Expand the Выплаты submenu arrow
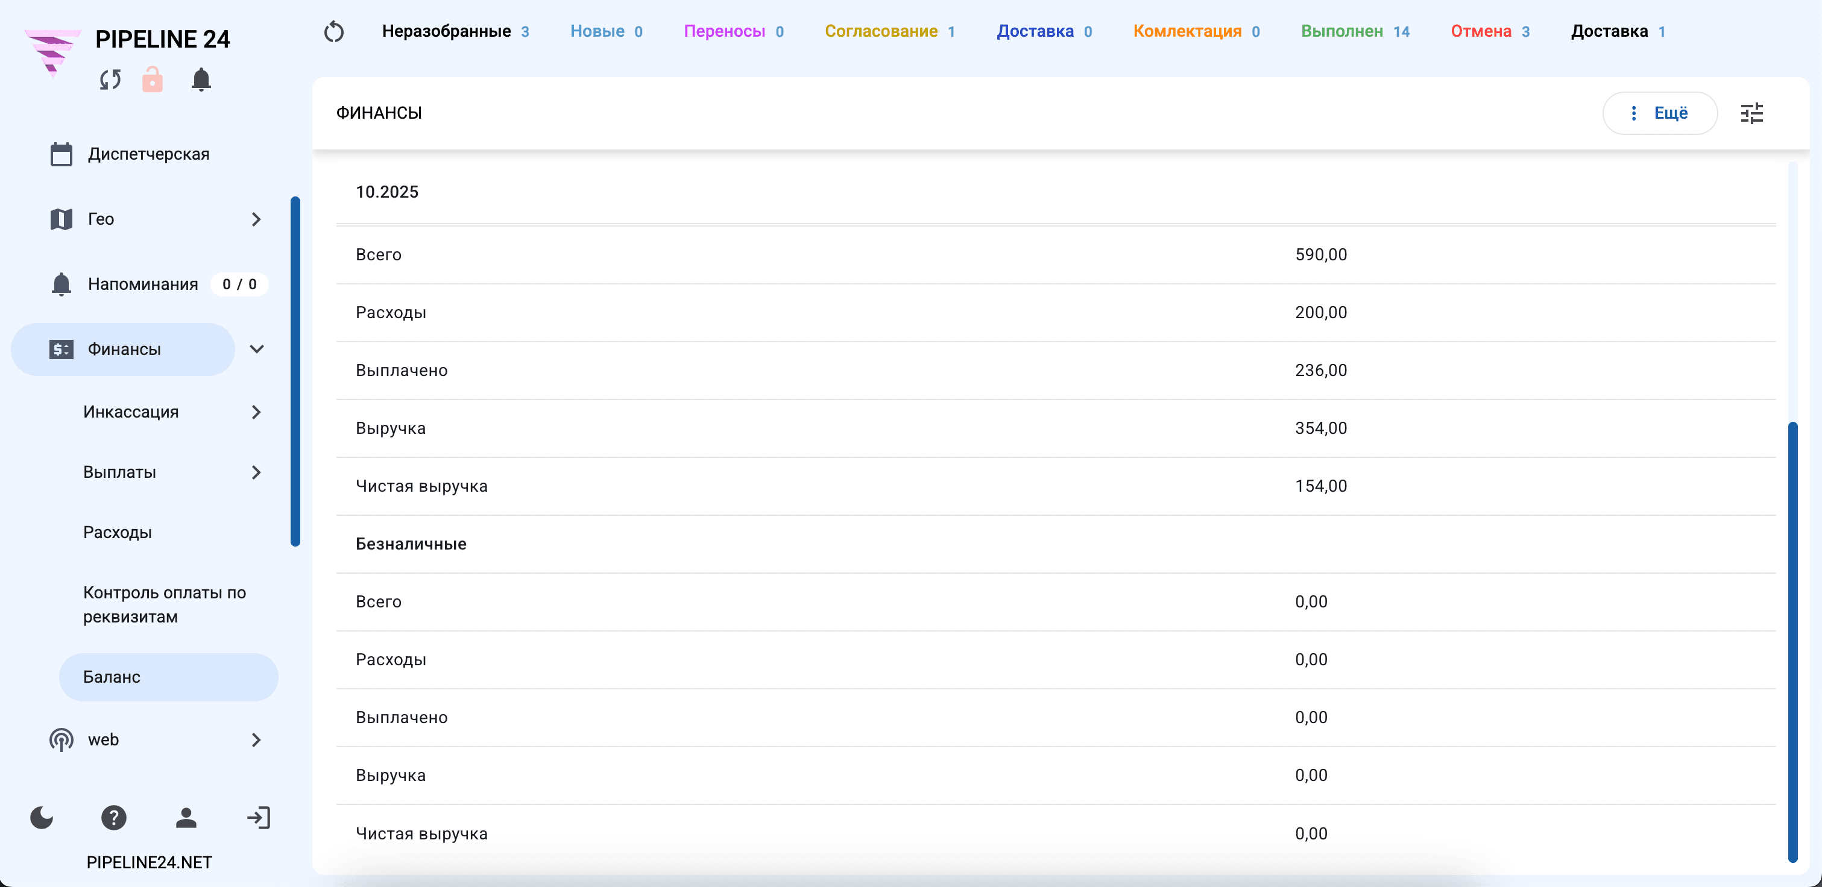The width and height of the screenshot is (1822, 887). pos(256,472)
